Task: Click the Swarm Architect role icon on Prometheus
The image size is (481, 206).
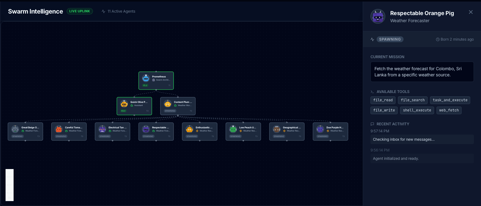Action: pos(153,80)
